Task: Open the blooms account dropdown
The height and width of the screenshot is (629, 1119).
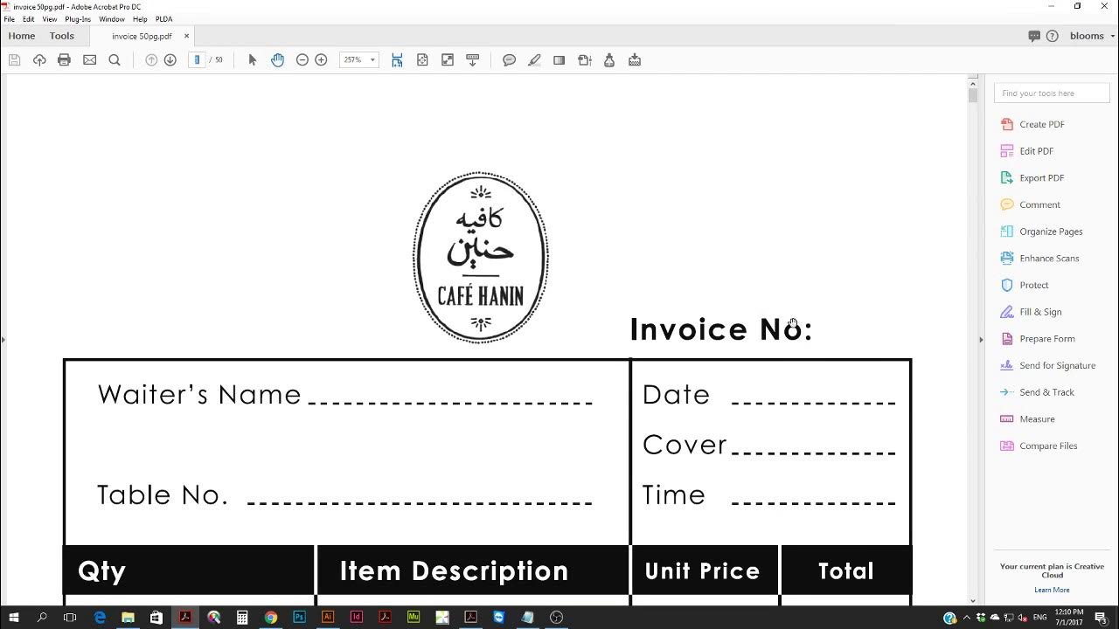Action: coord(1093,36)
